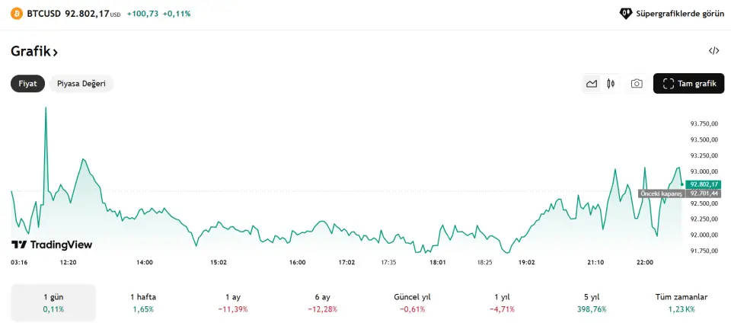Click the Supercharts badge icon

[626, 14]
